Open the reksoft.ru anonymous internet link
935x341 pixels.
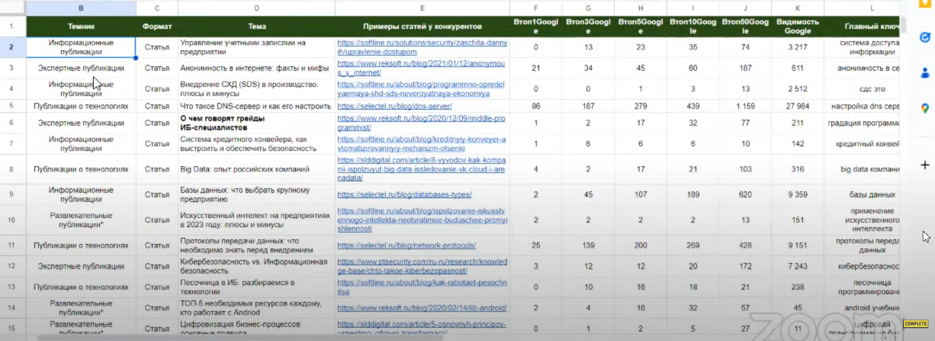click(421, 68)
